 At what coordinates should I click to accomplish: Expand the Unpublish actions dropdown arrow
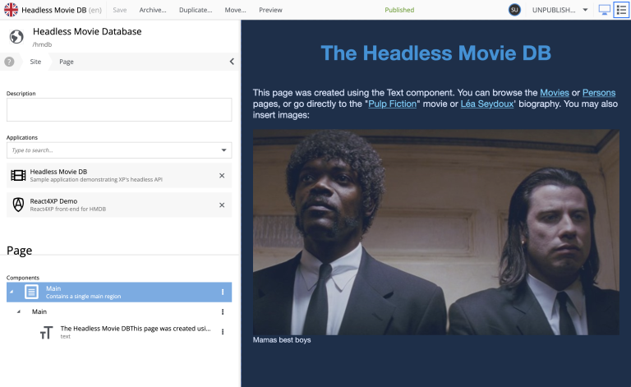(585, 10)
